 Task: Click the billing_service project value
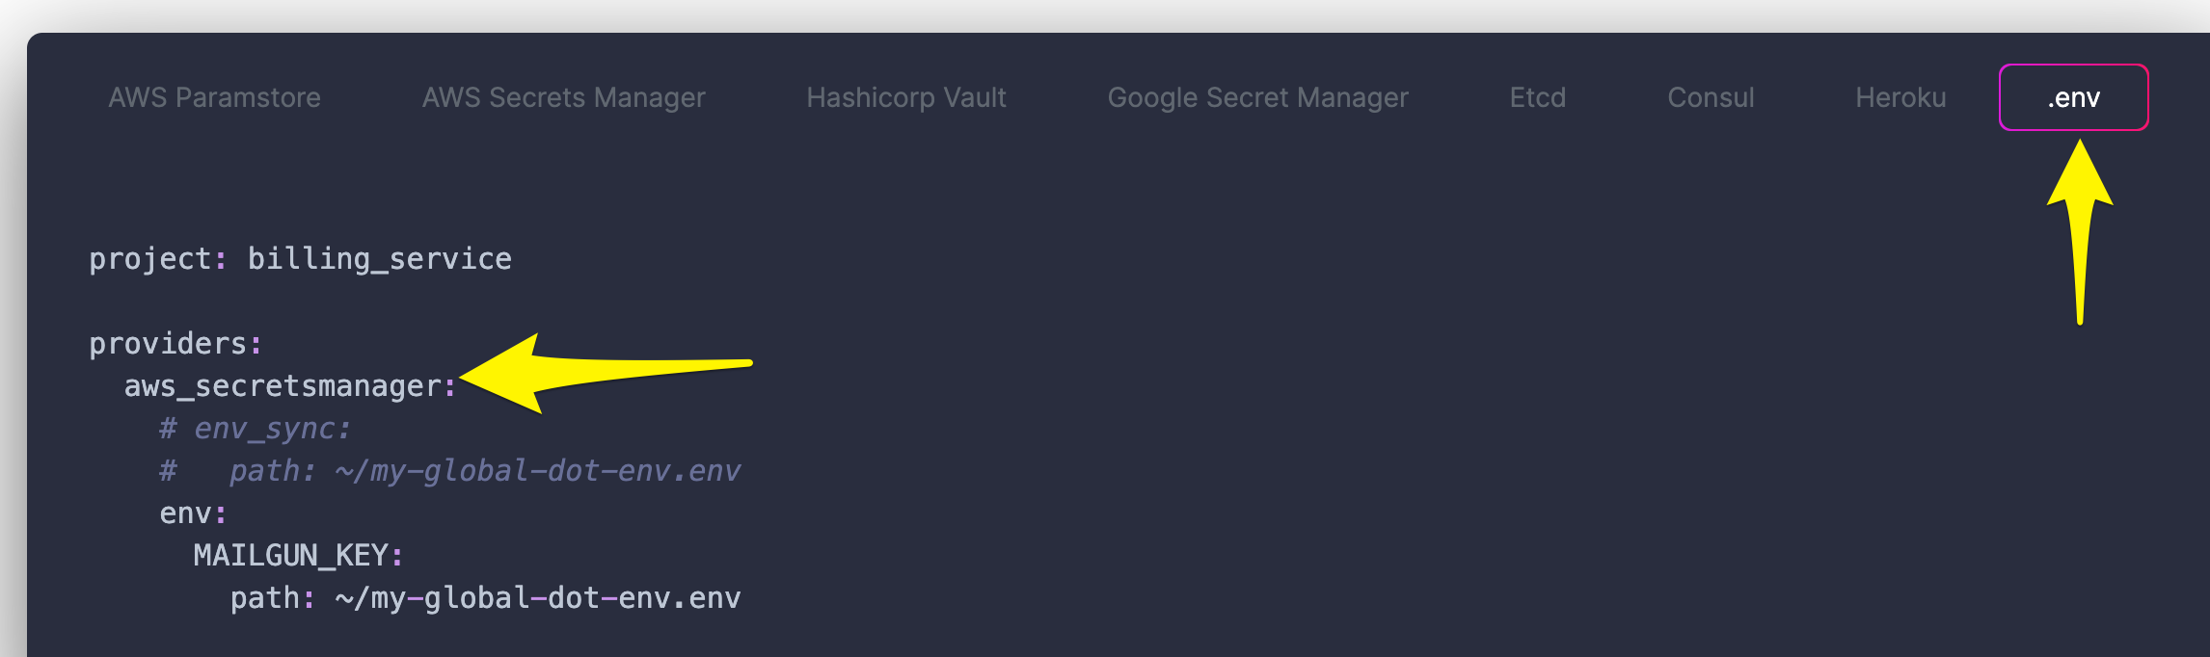click(378, 258)
